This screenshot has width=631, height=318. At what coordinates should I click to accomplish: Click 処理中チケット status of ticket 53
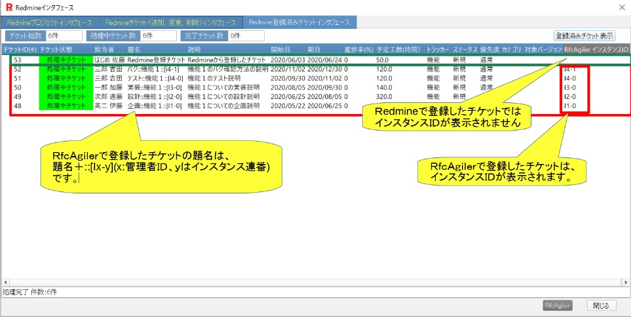66,60
